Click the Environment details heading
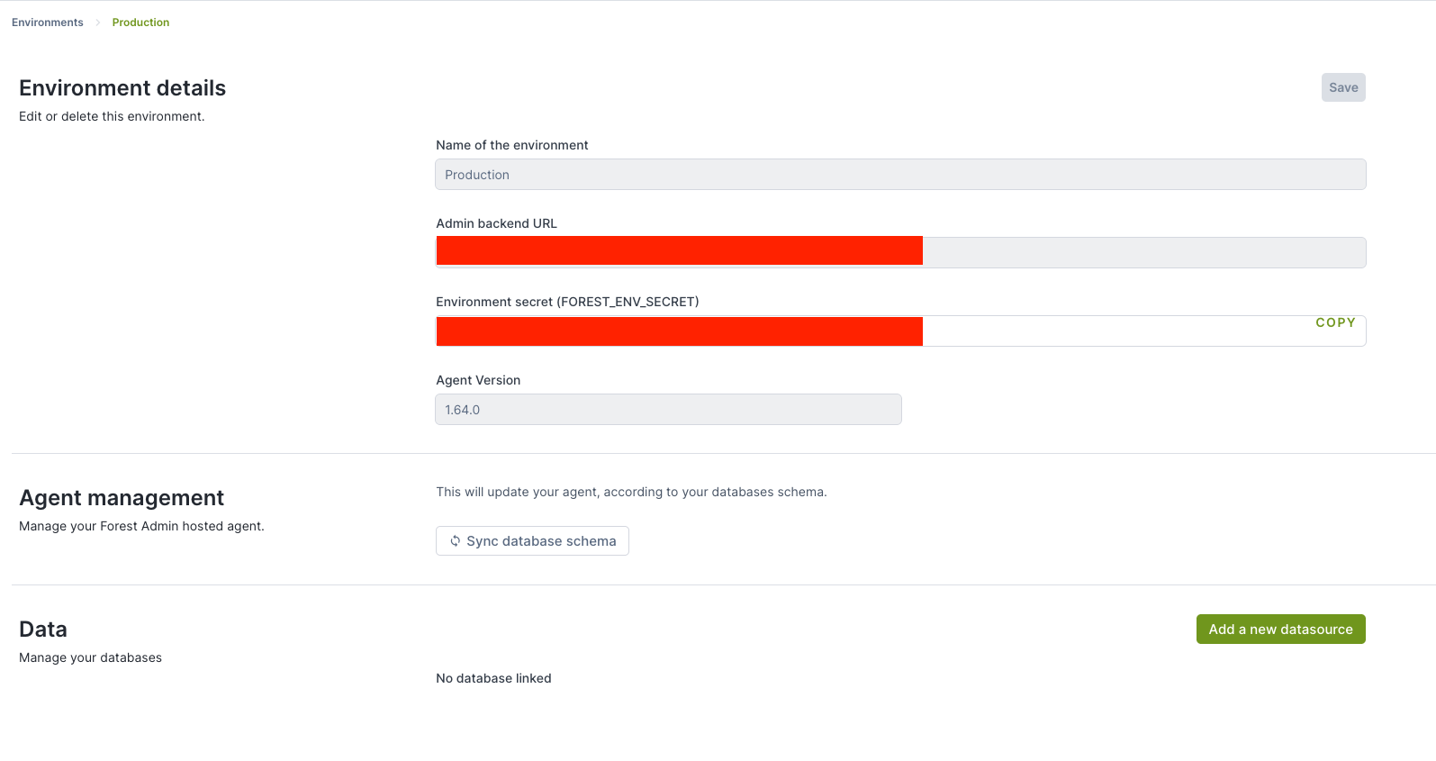 (122, 88)
